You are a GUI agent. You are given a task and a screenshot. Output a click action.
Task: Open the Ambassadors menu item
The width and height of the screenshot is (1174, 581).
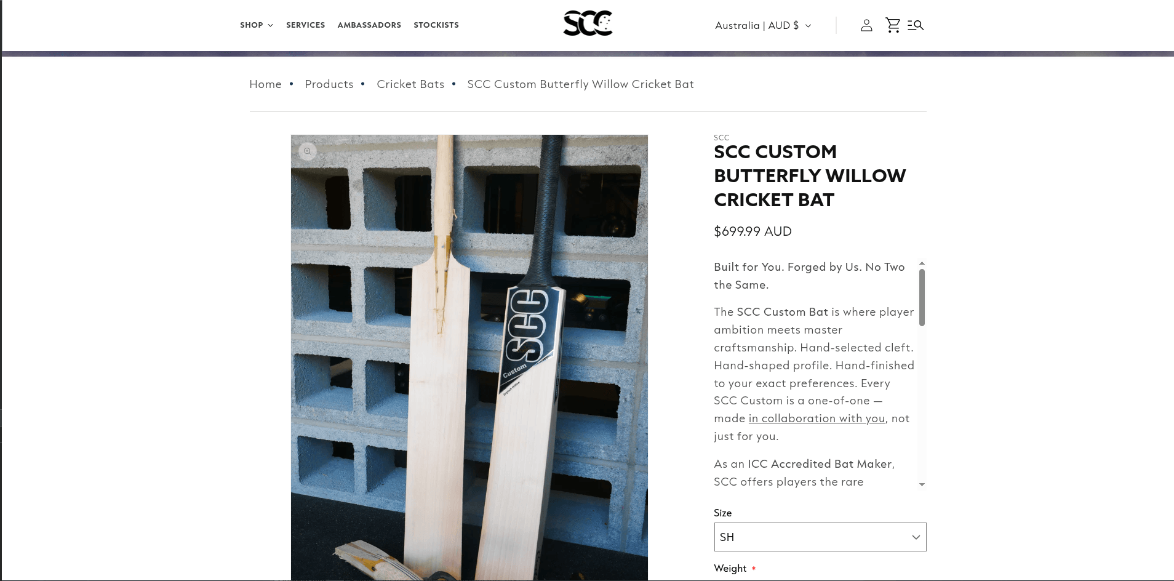pos(369,25)
